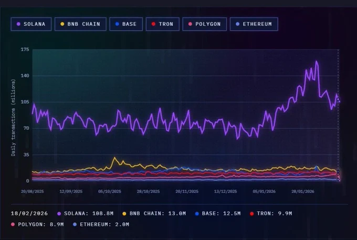Toggle the ETHEREUM series button
This screenshot has height=240, width=357.
(x=254, y=24)
